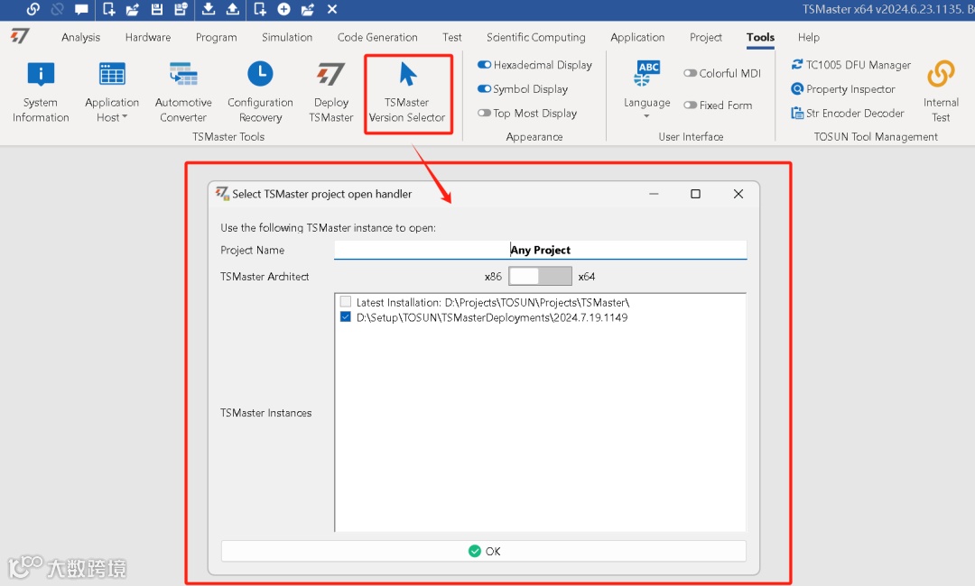Switch to the Hardware tab
Image resolution: width=975 pixels, height=586 pixels.
[x=148, y=37]
